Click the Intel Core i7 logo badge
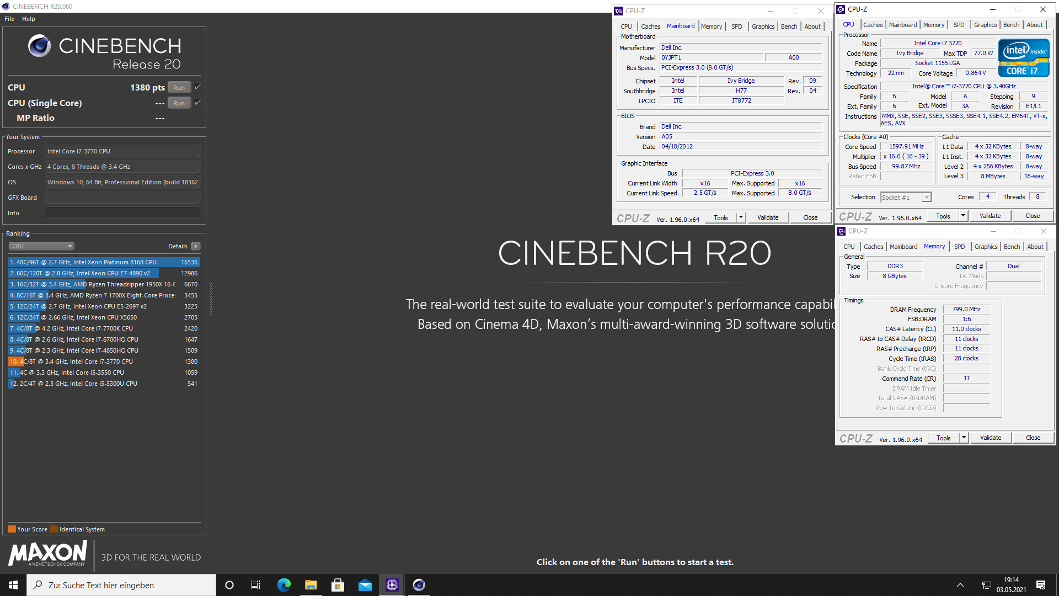The image size is (1059, 596). click(x=1024, y=57)
